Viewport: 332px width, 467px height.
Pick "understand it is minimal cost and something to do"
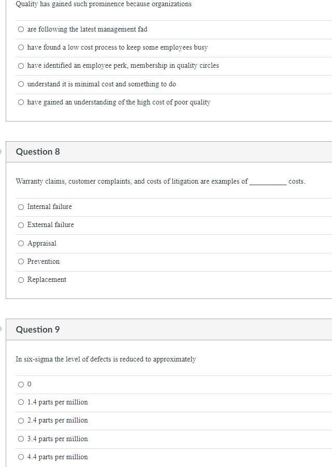pyautogui.click(x=21, y=84)
